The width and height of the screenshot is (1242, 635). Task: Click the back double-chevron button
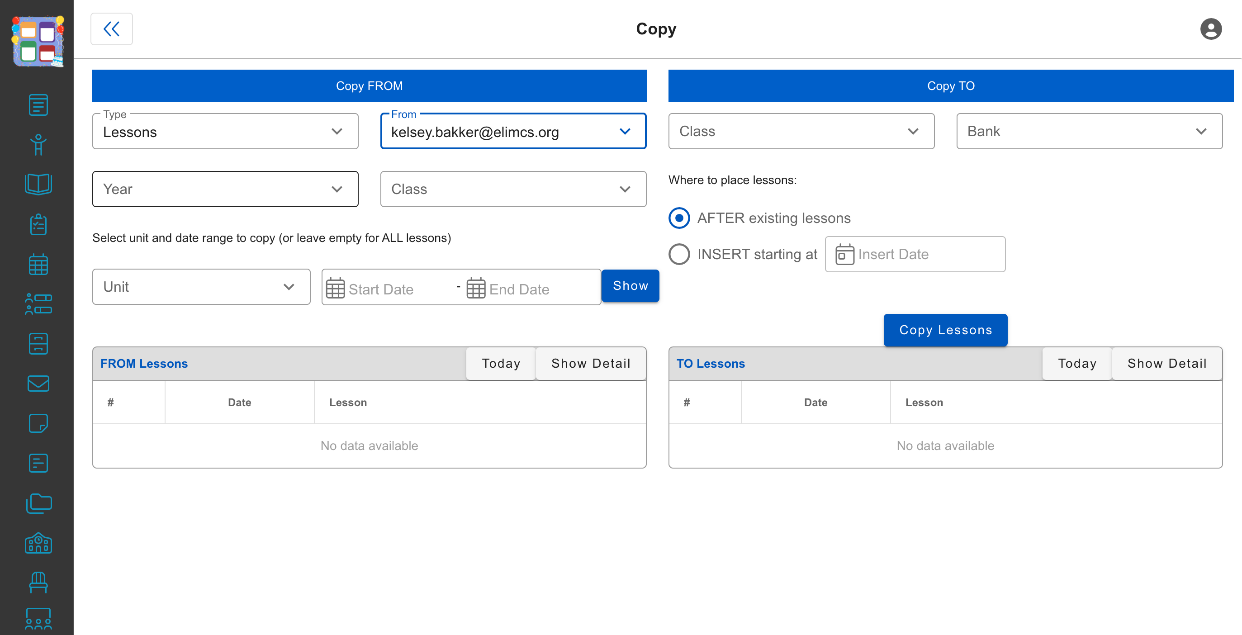click(111, 29)
